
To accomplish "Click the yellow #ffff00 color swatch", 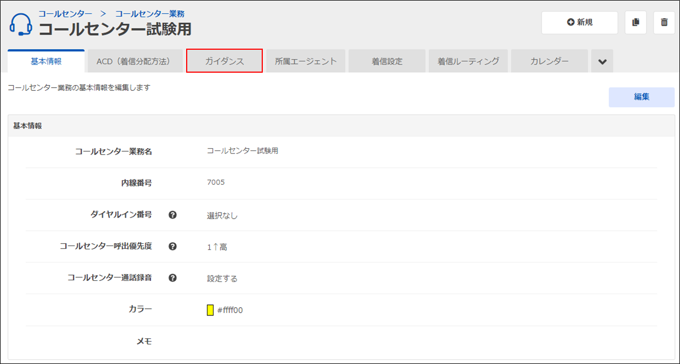I will 210,310.
